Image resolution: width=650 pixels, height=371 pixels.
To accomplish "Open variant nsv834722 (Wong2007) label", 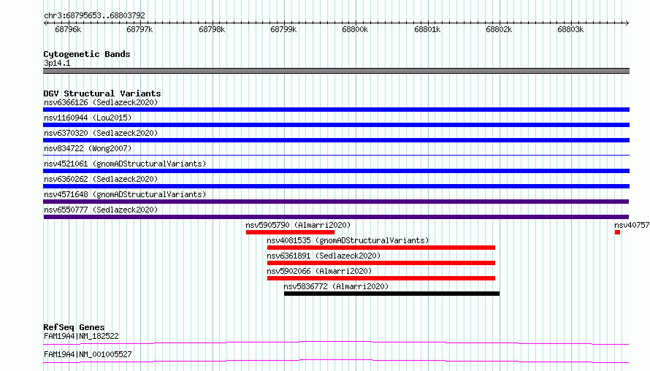I will point(88,148).
